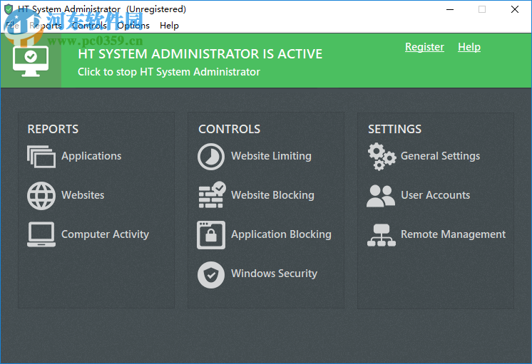Click 'Click to stop HT System Administrator'

(x=169, y=72)
